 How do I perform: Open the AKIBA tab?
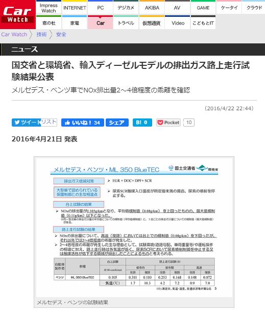152,8
